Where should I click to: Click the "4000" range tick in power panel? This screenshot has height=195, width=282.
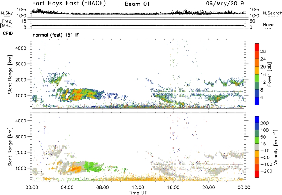click(20, 48)
